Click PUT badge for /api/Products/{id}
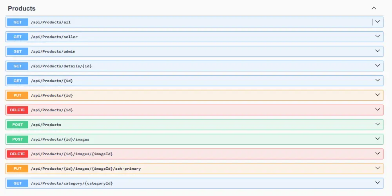Viewport: 392px width, 196px height. tap(18, 95)
